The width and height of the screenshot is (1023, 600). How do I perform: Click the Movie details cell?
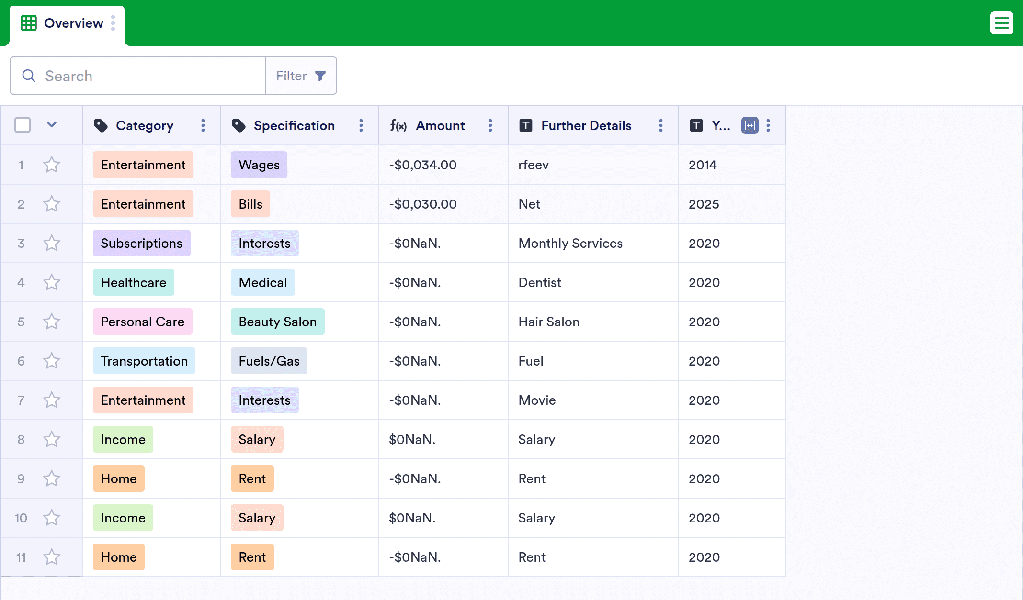[593, 400]
